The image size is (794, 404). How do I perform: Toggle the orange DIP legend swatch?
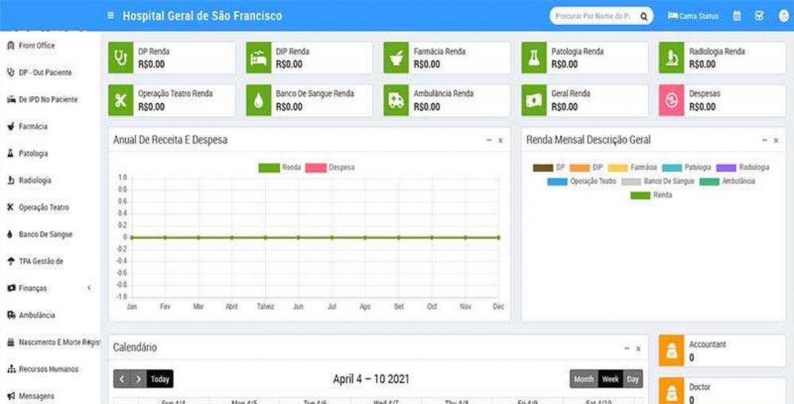(x=580, y=168)
